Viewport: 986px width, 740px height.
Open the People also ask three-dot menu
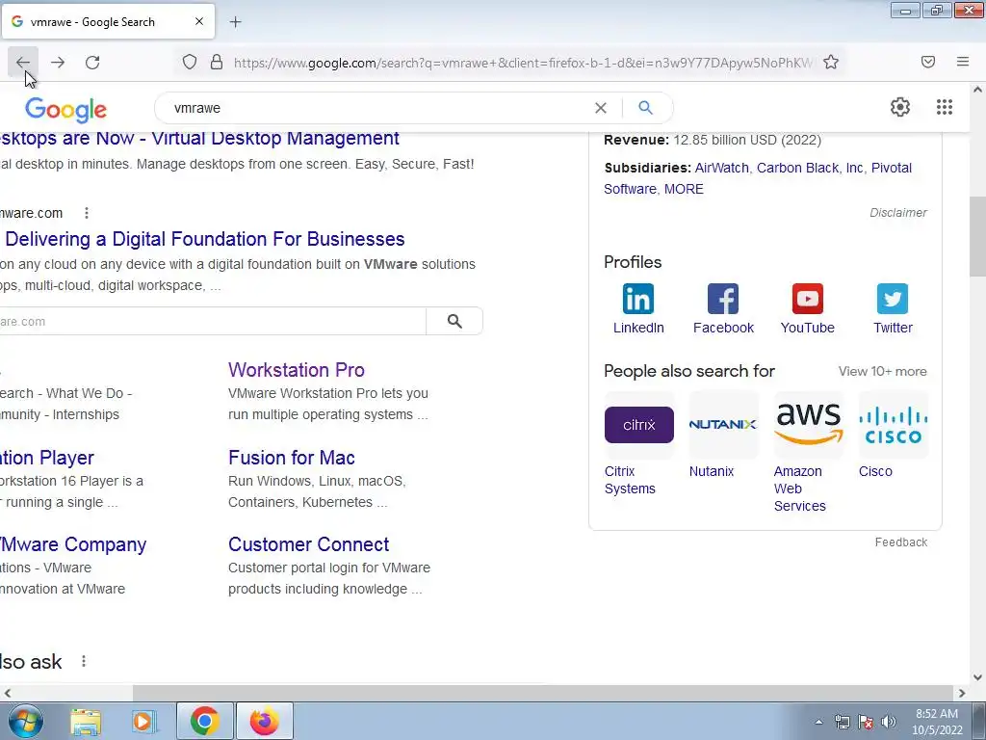point(84,661)
